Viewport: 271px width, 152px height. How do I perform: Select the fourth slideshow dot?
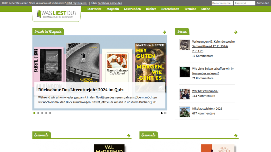pos(46,113)
